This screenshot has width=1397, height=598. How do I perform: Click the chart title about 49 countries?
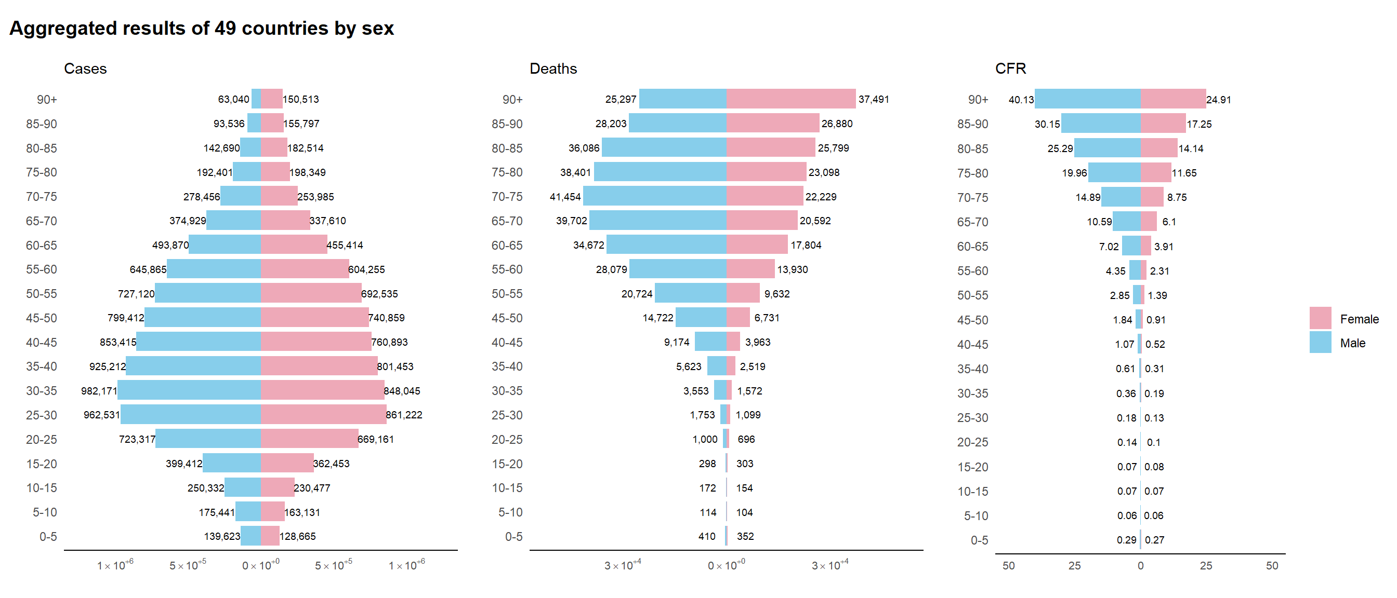pyautogui.click(x=201, y=28)
